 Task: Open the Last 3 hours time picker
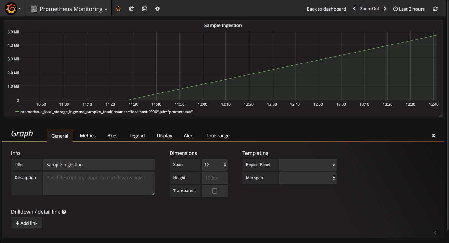pyautogui.click(x=409, y=9)
